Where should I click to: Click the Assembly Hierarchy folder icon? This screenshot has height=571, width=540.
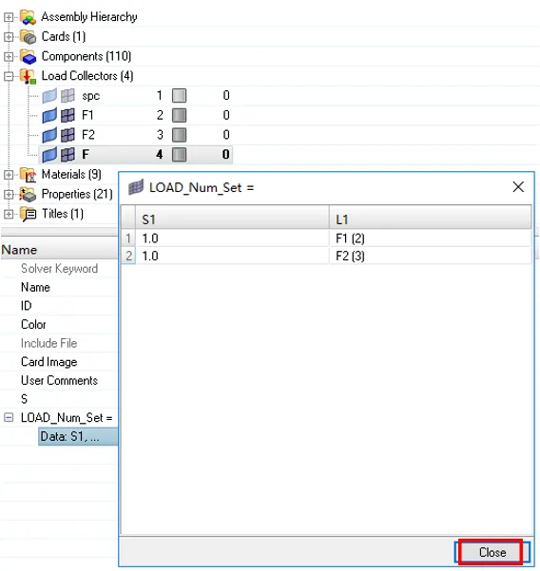(28, 17)
